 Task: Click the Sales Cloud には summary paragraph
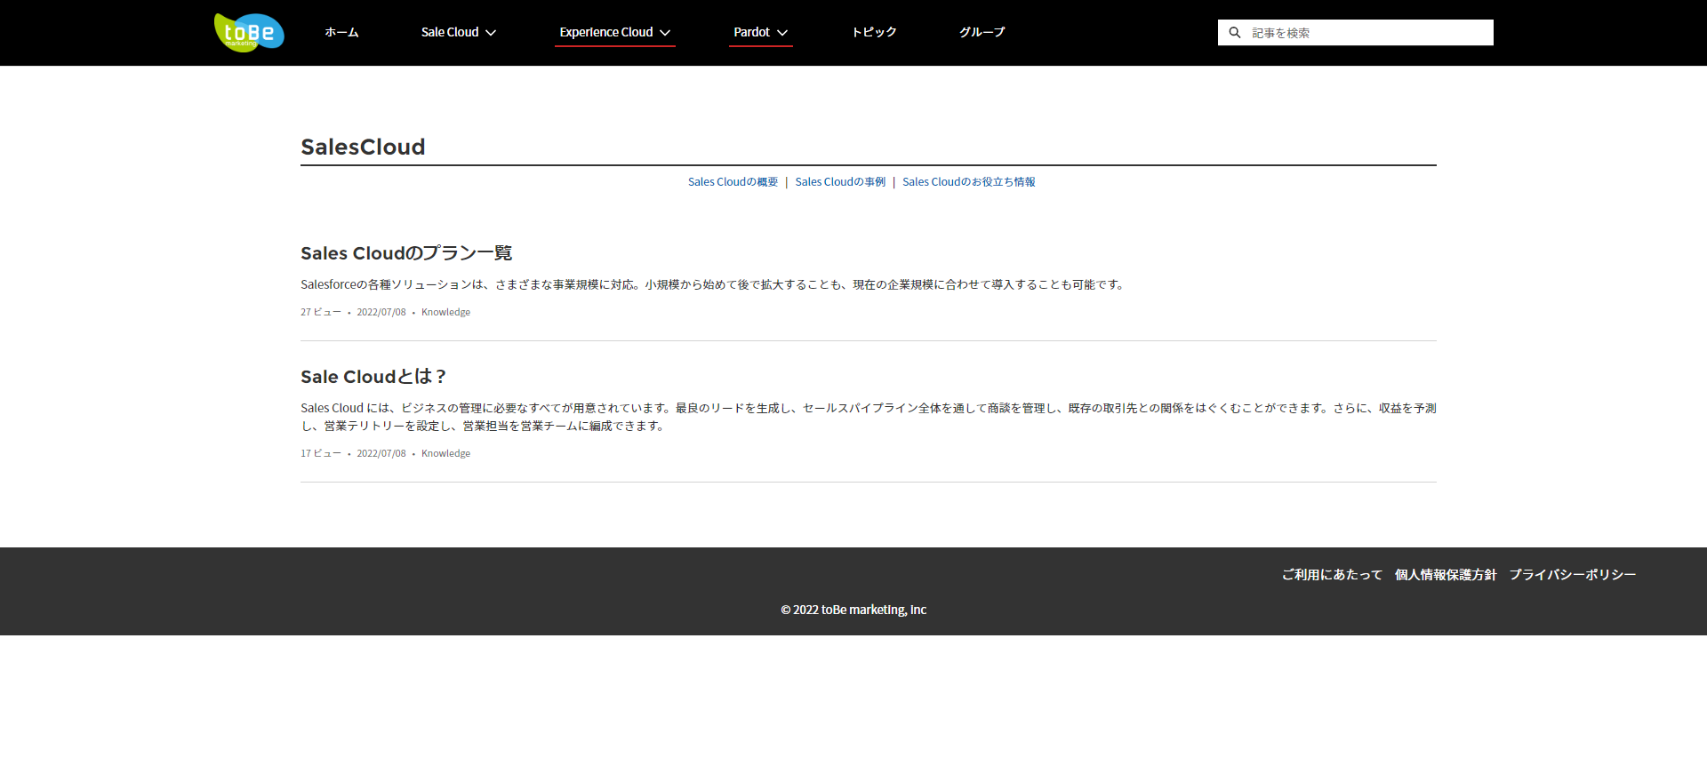869,417
